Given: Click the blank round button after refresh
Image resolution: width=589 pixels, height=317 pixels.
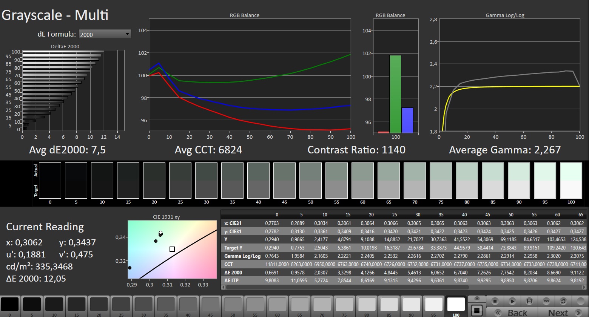Looking at the screenshot, I should pos(580,301).
